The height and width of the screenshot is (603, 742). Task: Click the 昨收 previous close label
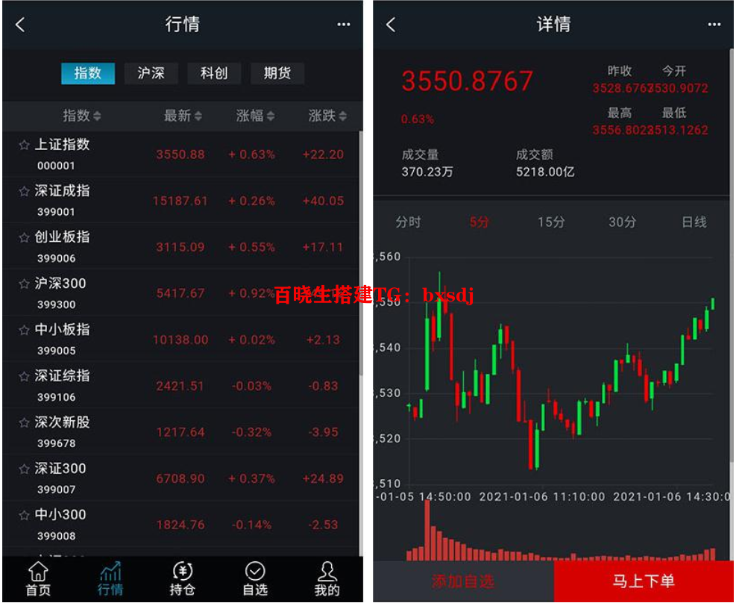pos(620,71)
